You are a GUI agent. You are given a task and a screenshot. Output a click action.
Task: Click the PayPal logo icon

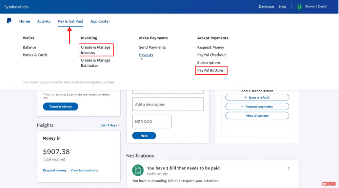pos(9,21)
